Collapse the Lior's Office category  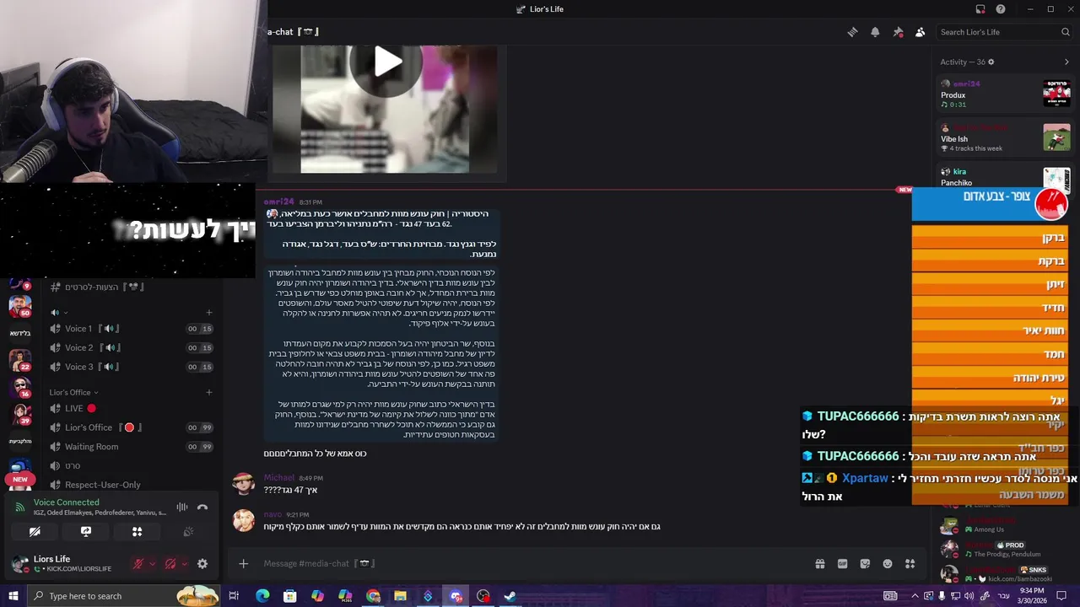point(73,392)
